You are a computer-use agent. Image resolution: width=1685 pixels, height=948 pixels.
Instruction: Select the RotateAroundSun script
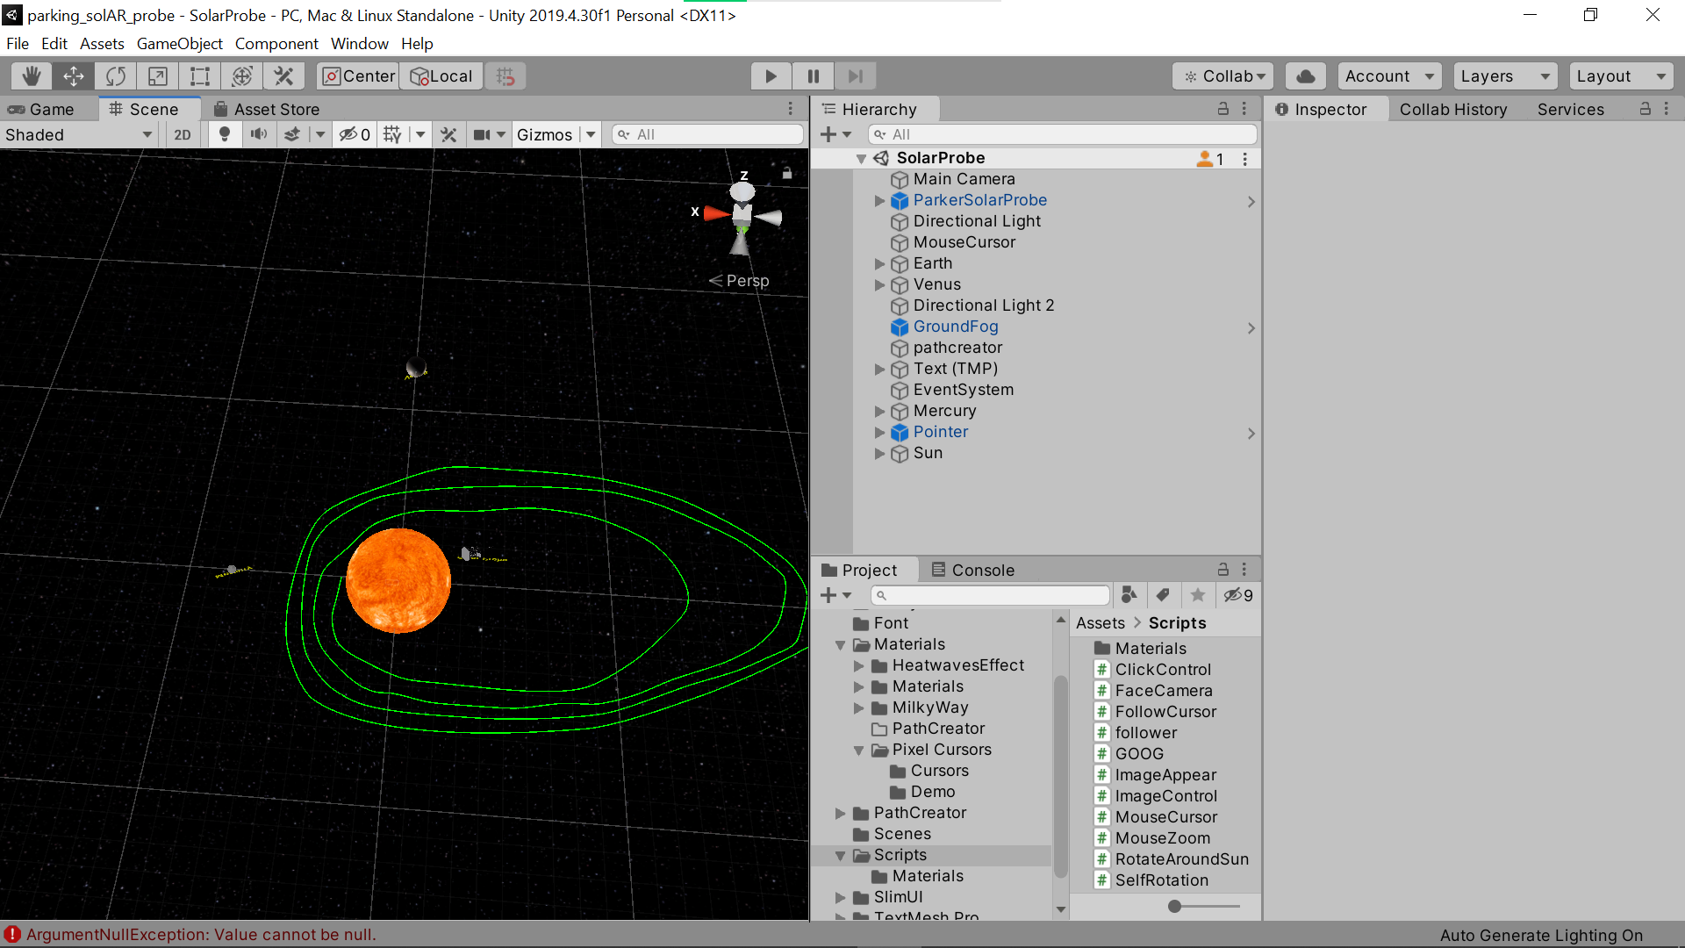tap(1181, 859)
